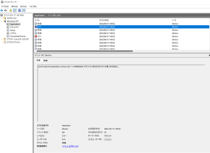
Task: Click the Forward arrow toolbar icon
Action: pyautogui.click(x=6, y=10)
